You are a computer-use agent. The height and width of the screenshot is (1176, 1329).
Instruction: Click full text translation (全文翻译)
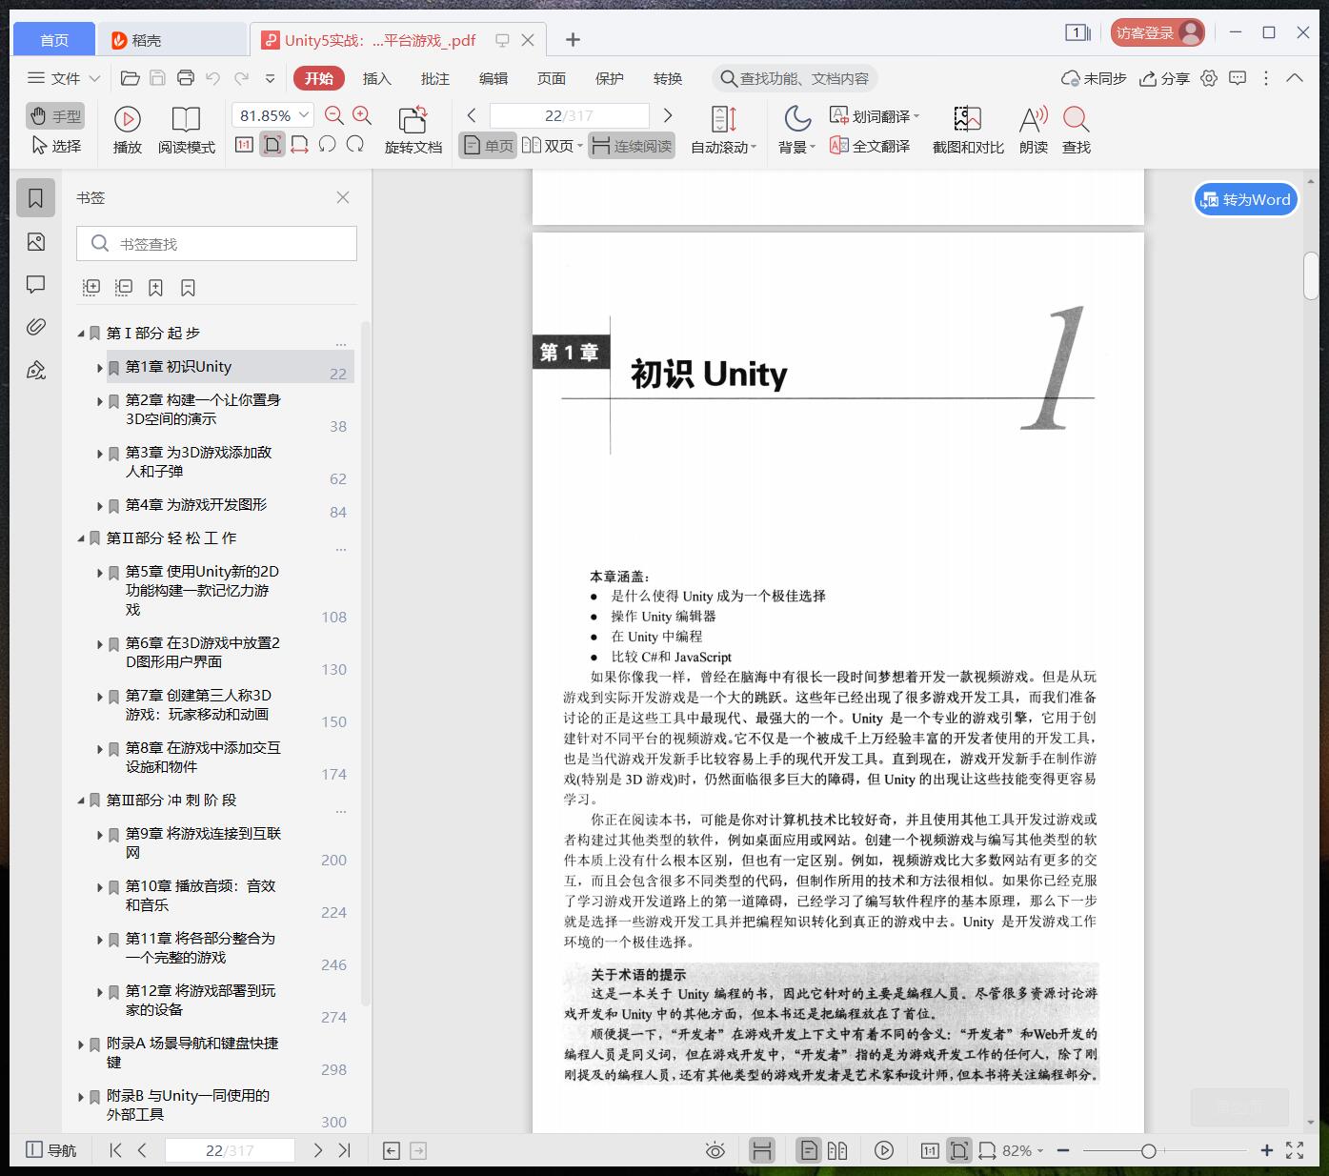click(870, 146)
